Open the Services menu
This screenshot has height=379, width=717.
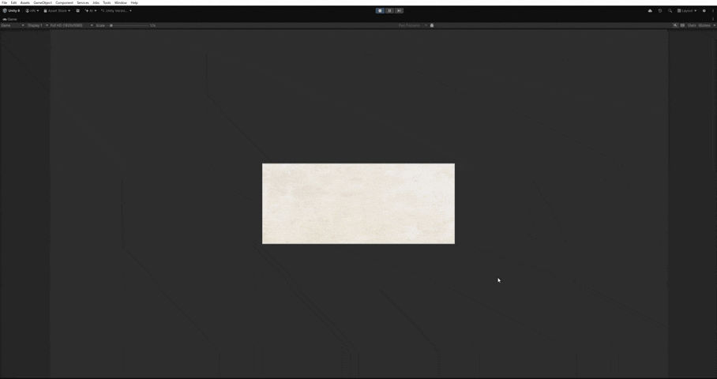pos(83,2)
